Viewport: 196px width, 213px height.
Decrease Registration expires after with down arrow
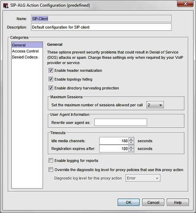coord(131,150)
